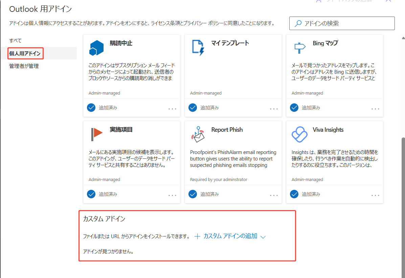Click the Required by your adminstrator text
405x278 pixels.
[x=219, y=179]
